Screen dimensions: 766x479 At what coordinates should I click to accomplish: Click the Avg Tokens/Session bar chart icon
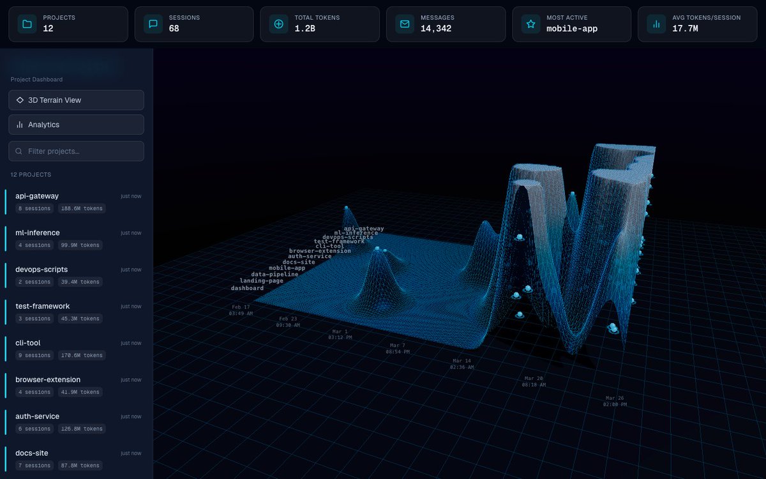[656, 24]
